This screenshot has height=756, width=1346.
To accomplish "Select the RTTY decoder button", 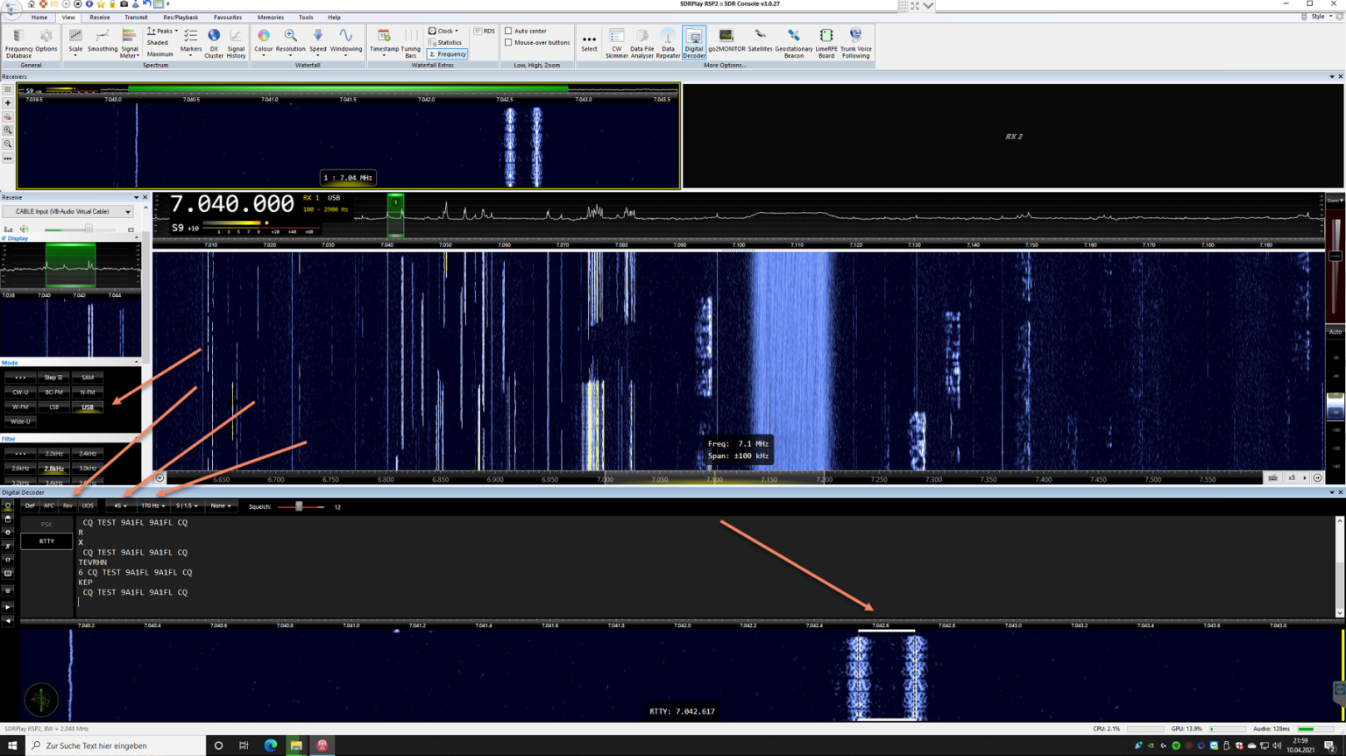I will 46,541.
